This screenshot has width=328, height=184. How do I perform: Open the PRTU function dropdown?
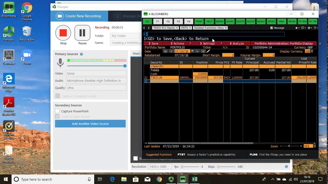(186, 28)
